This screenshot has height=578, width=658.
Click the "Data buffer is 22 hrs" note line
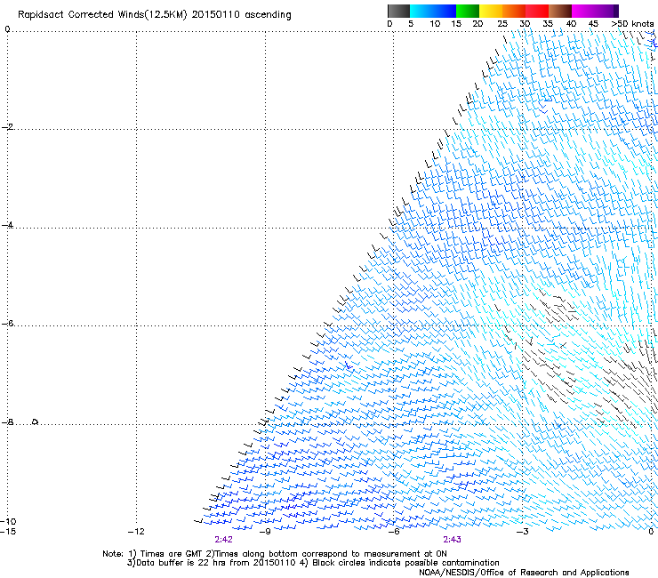tap(313, 563)
